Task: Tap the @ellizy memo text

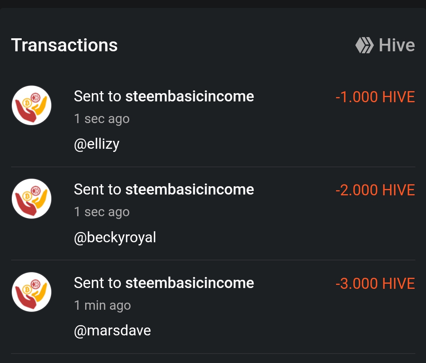Action: (x=97, y=144)
